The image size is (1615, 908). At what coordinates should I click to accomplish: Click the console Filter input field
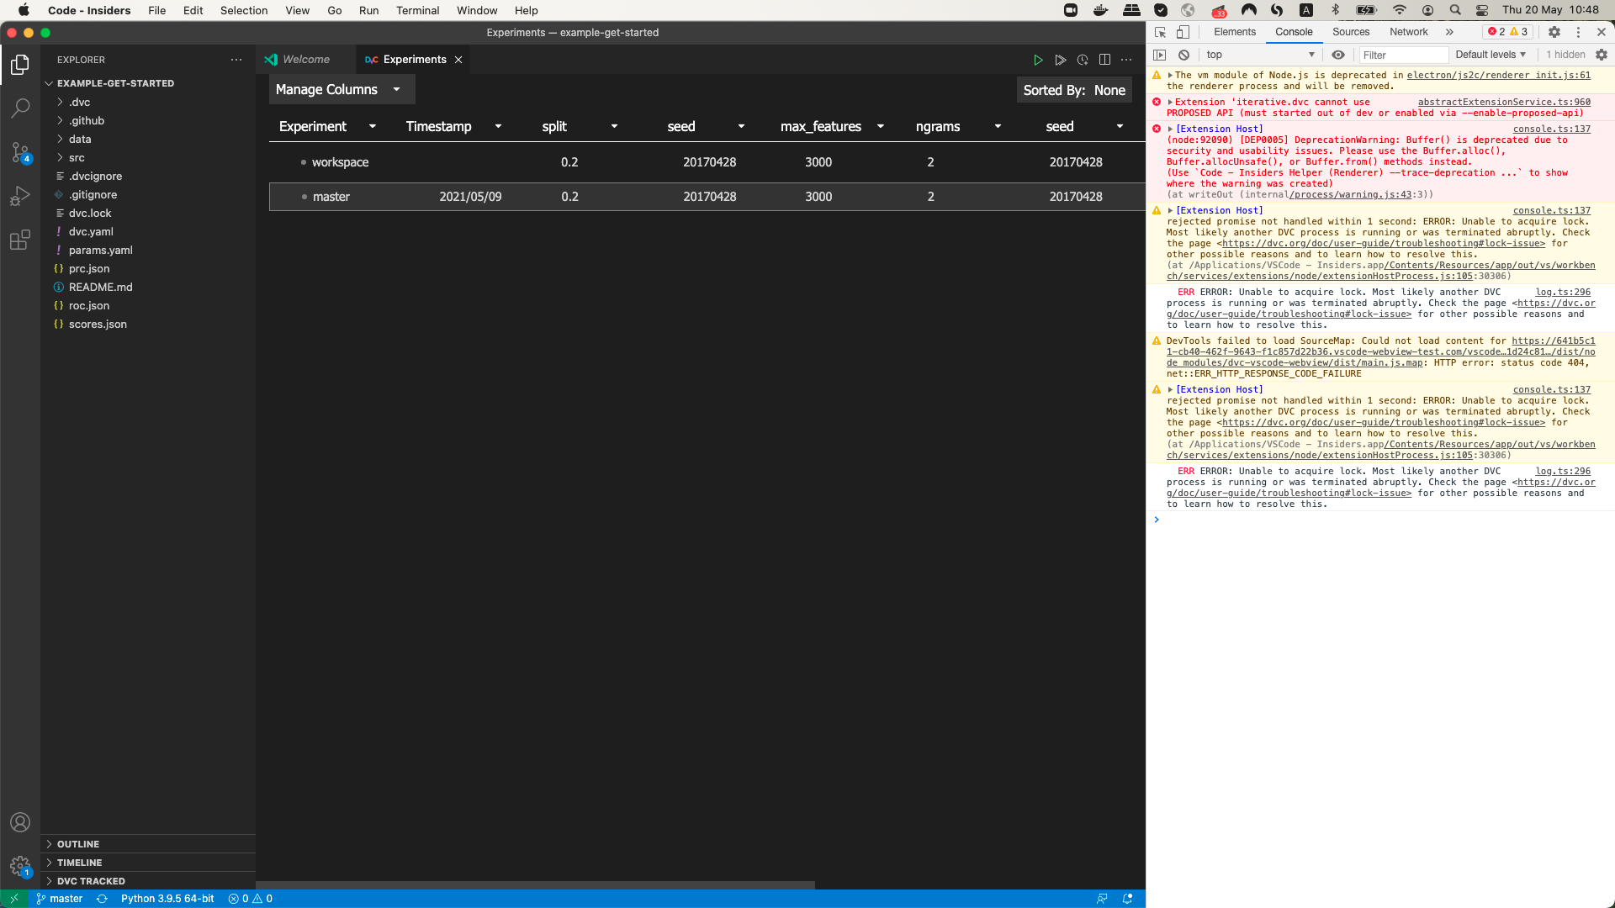tap(1403, 55)
